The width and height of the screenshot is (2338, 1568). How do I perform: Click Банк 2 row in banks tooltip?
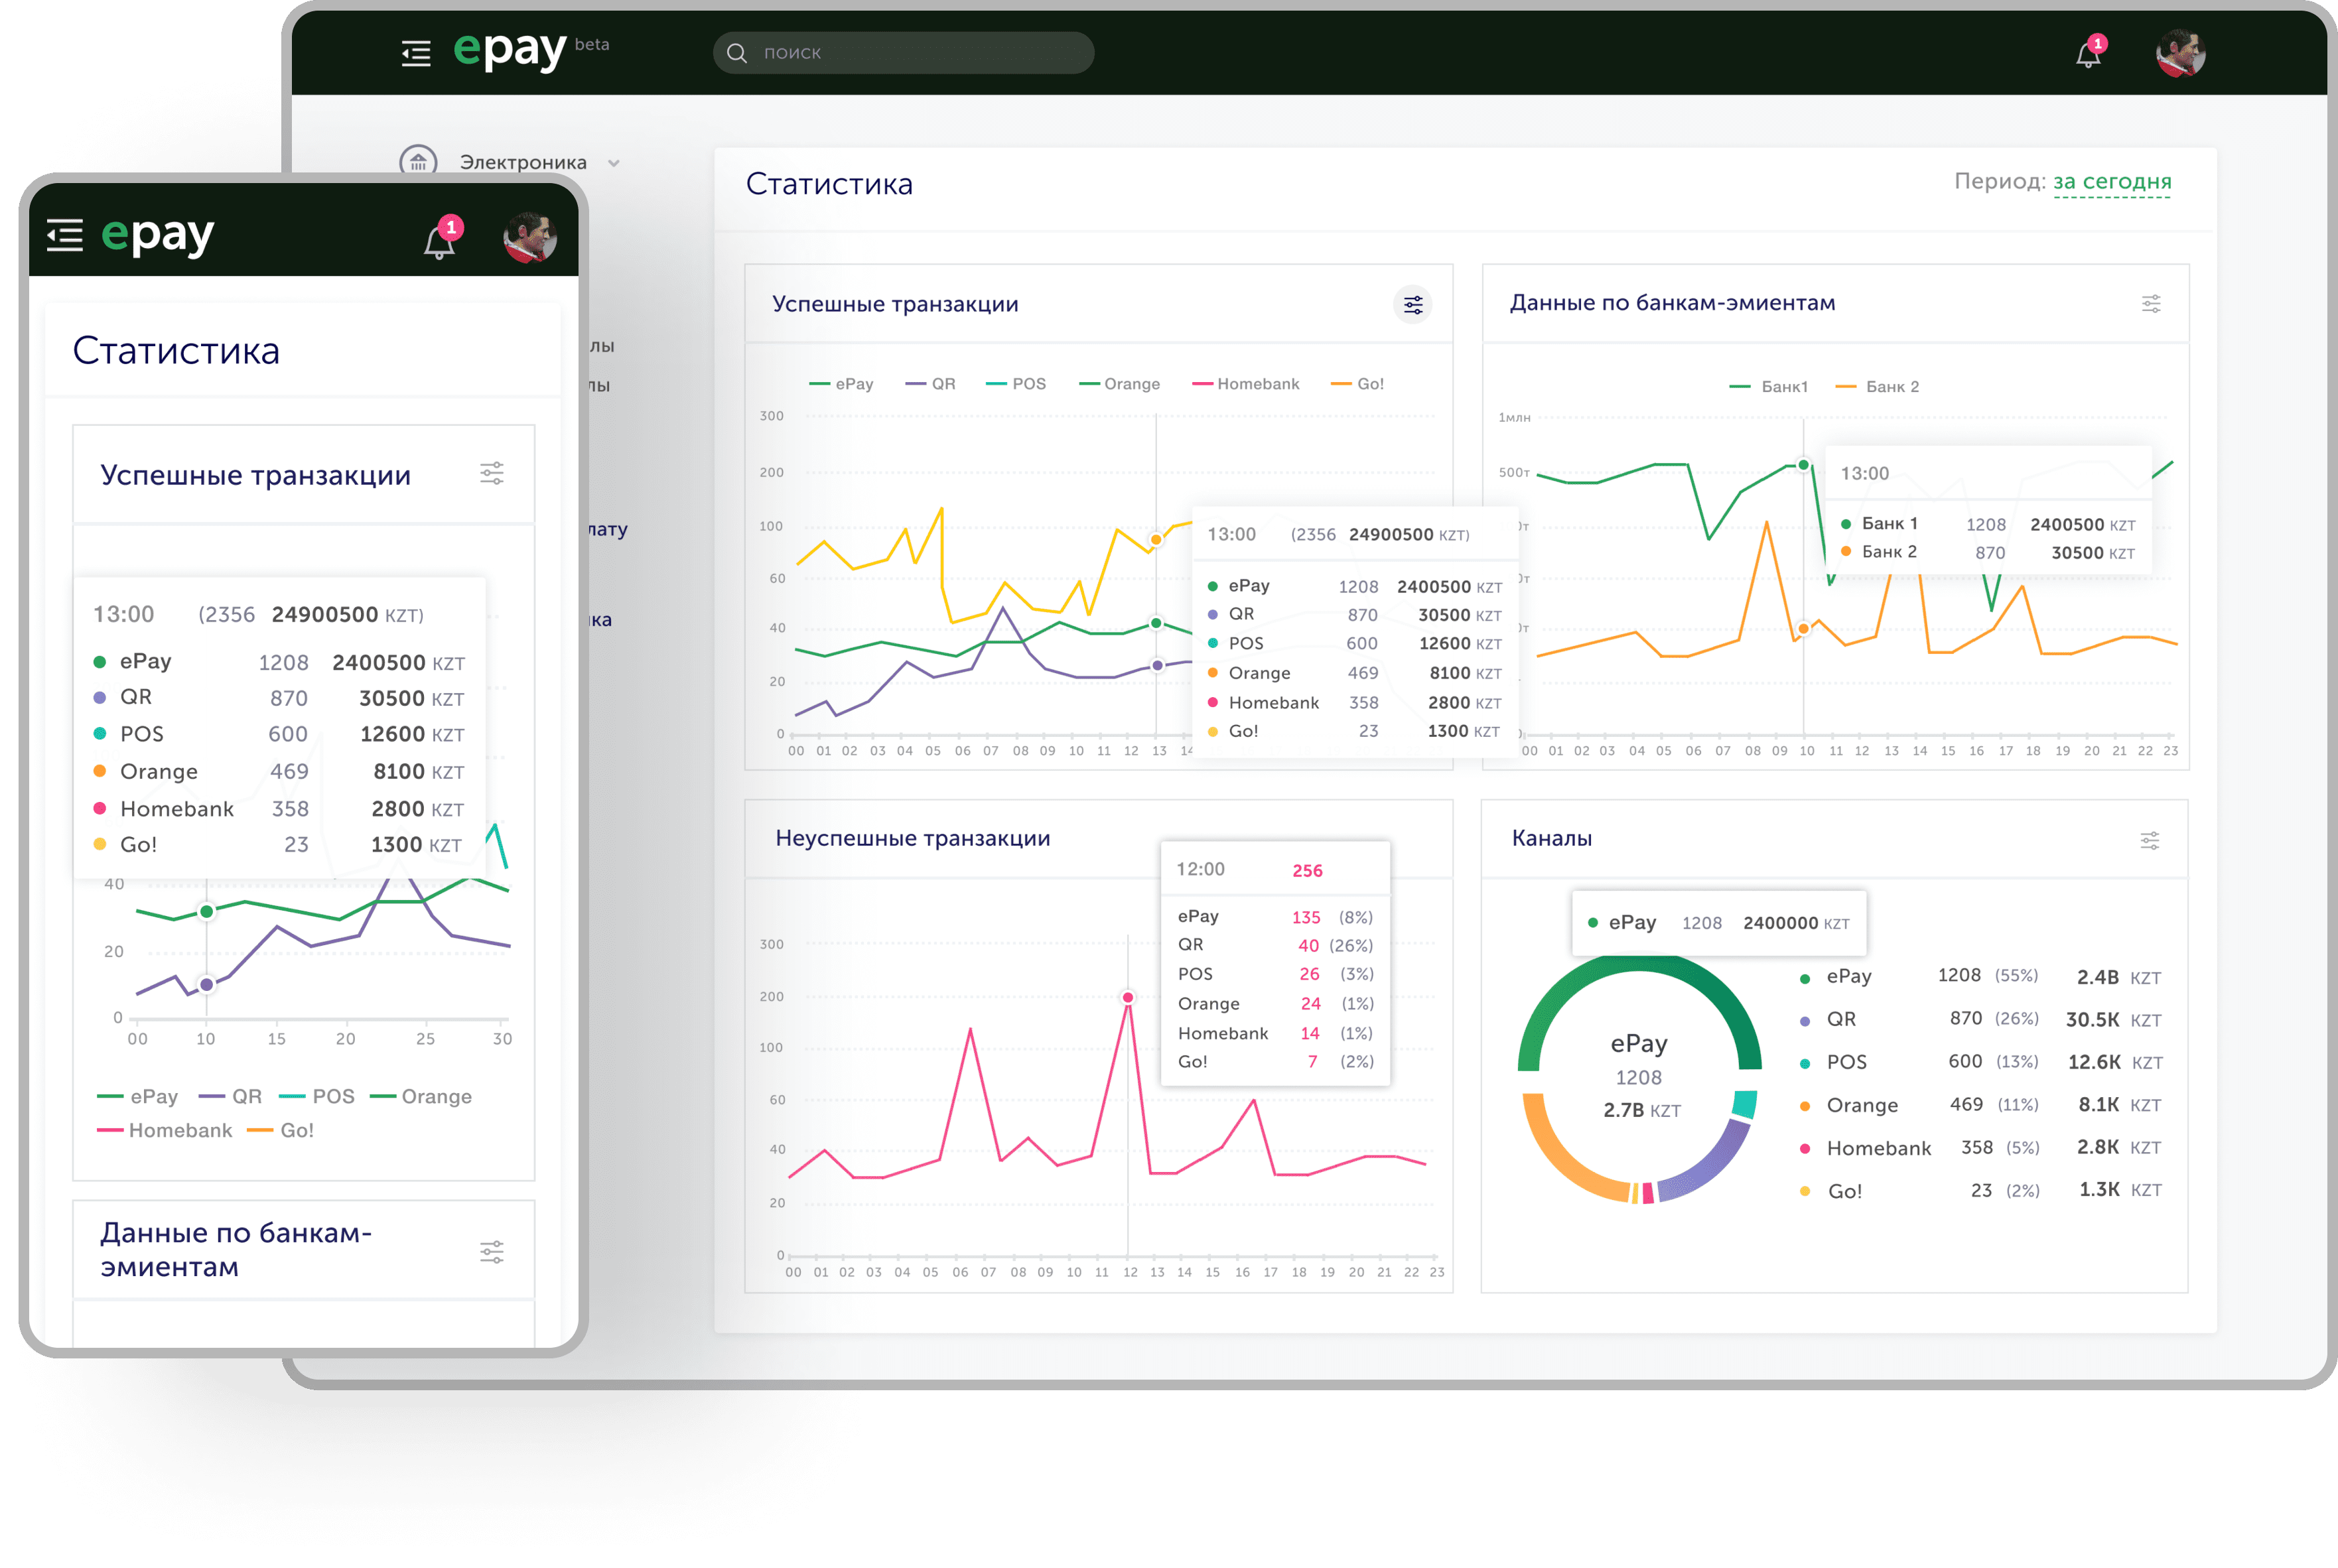tap(1988, 552)
